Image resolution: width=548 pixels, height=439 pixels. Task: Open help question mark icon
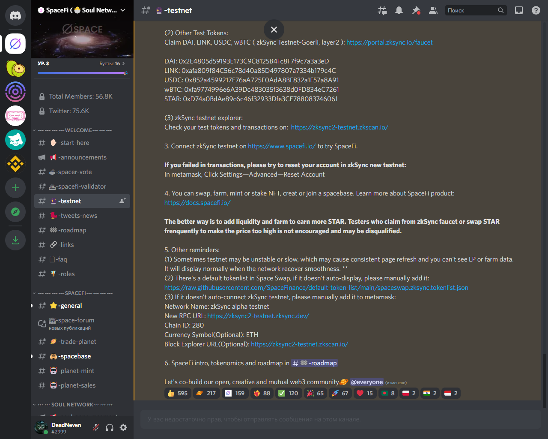[536, 10]
